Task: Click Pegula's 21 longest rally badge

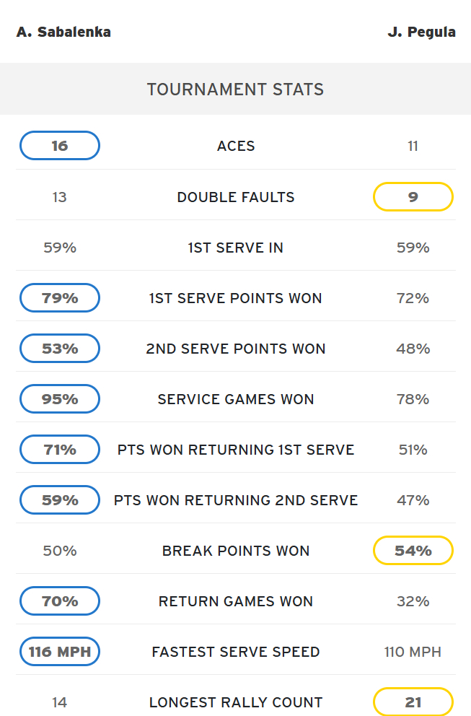Action: click(413, 702)
